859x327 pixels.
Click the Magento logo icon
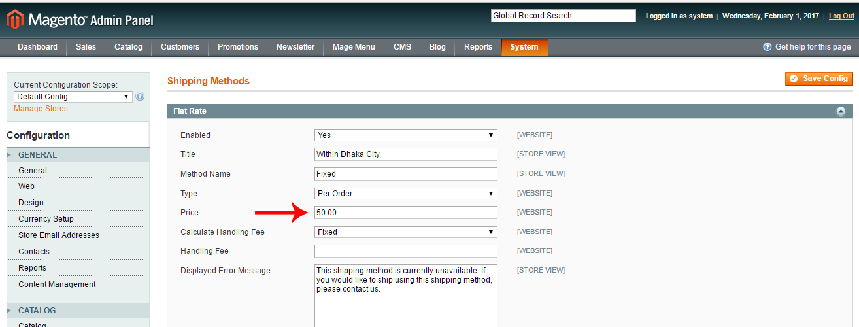tap(14, 20)
